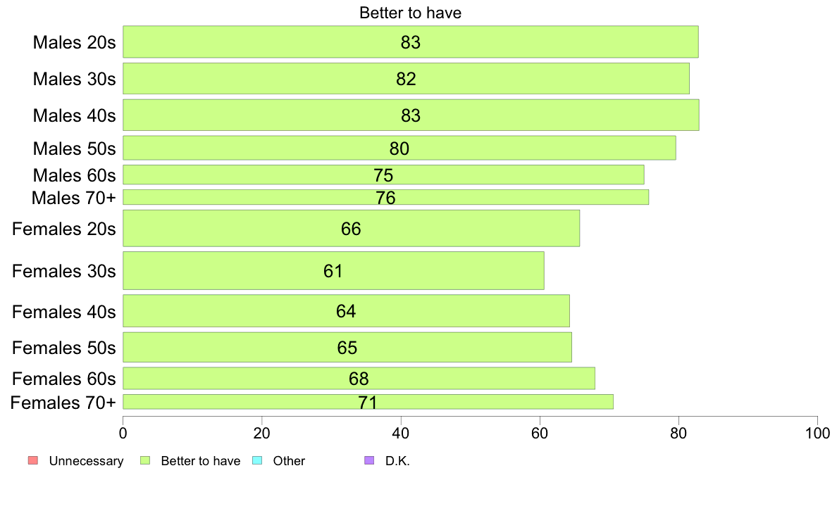The height and width of the screenshot is (518, 837).
Task: Select the Males 20s bar
Action: point(411,42)
